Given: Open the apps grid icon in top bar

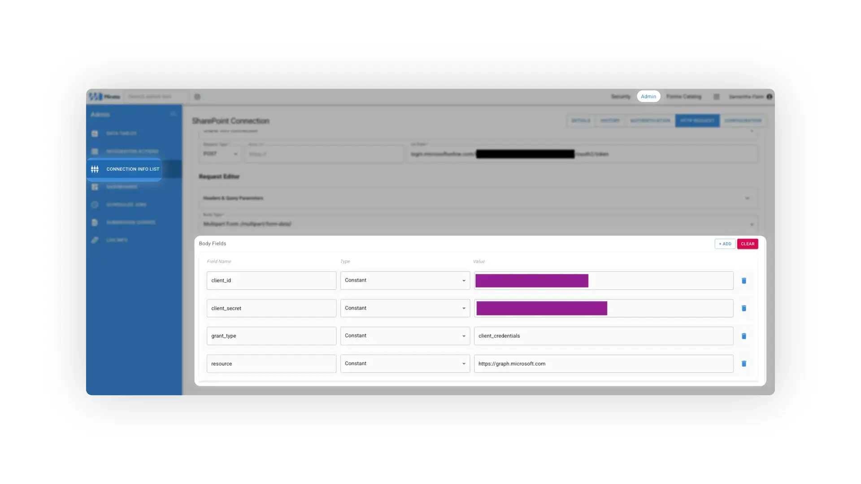Looking at the screenshot, I should 716,96.
